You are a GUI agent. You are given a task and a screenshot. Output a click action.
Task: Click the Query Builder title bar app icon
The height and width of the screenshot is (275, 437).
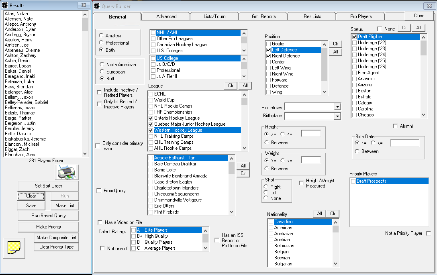pyautogui.click(x=97, y=6)
